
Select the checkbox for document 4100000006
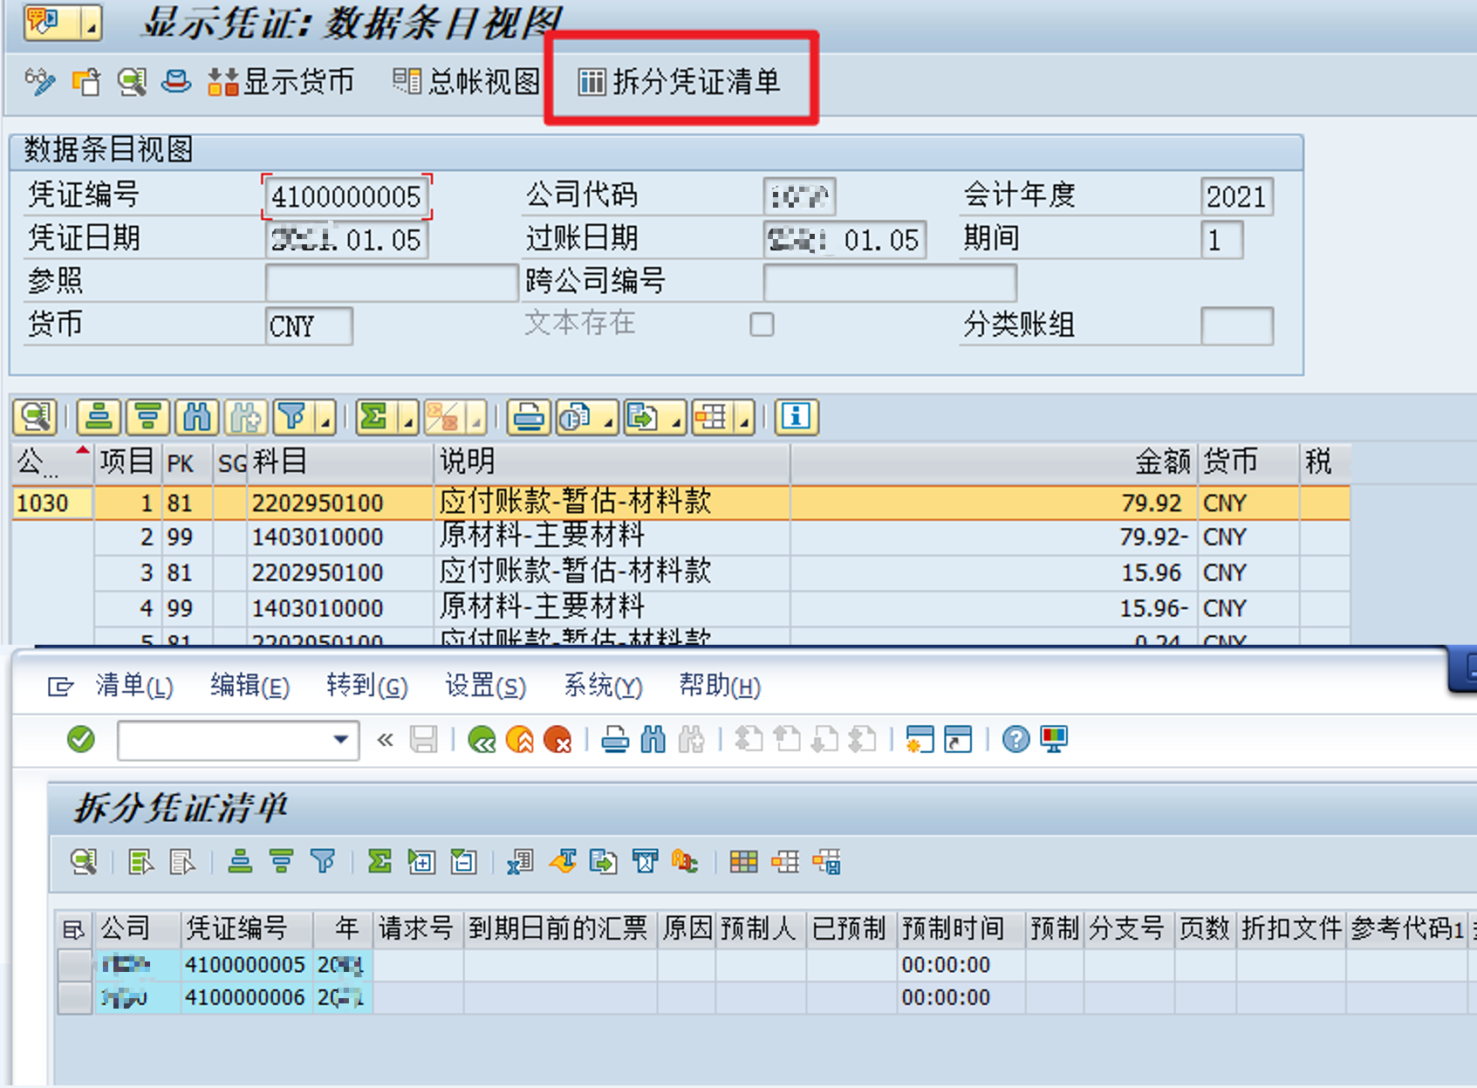pos(74,996)
